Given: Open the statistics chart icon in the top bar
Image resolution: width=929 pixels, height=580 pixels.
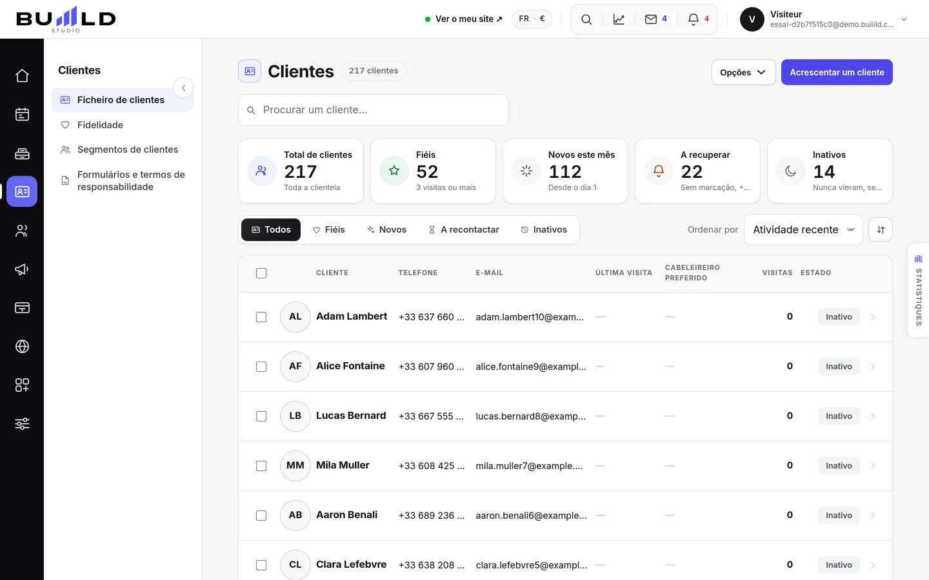Looking at the screenshot, I should coord(619,19).
